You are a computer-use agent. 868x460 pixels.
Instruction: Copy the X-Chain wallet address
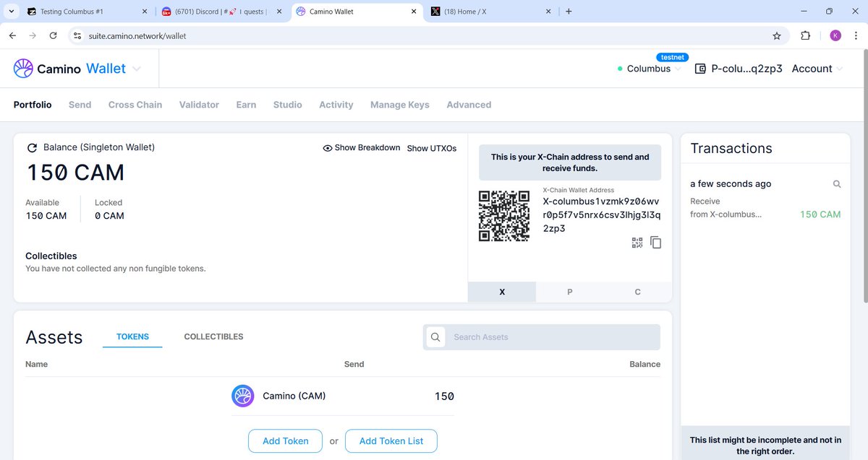click(x=656, y=243)
